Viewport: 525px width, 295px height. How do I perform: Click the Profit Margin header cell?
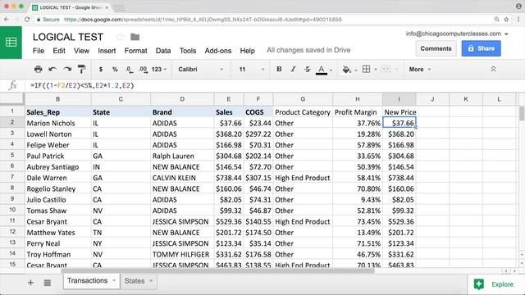[358, 112]
